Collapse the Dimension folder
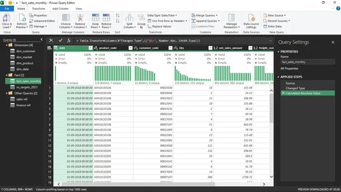Viewport: 341px width, 192px height. [6, 45]
